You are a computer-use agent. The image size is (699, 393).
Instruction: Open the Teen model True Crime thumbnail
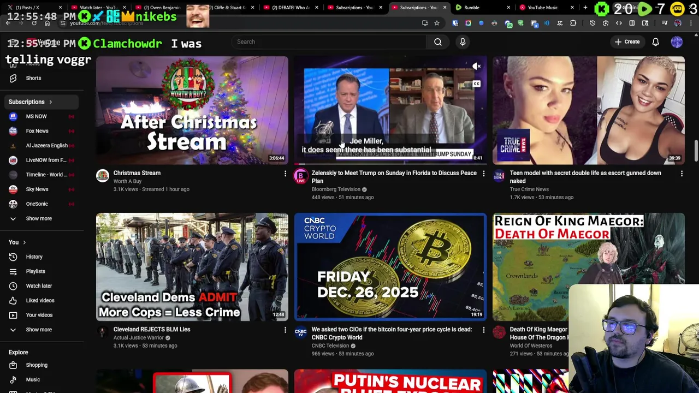click(588, 110)
